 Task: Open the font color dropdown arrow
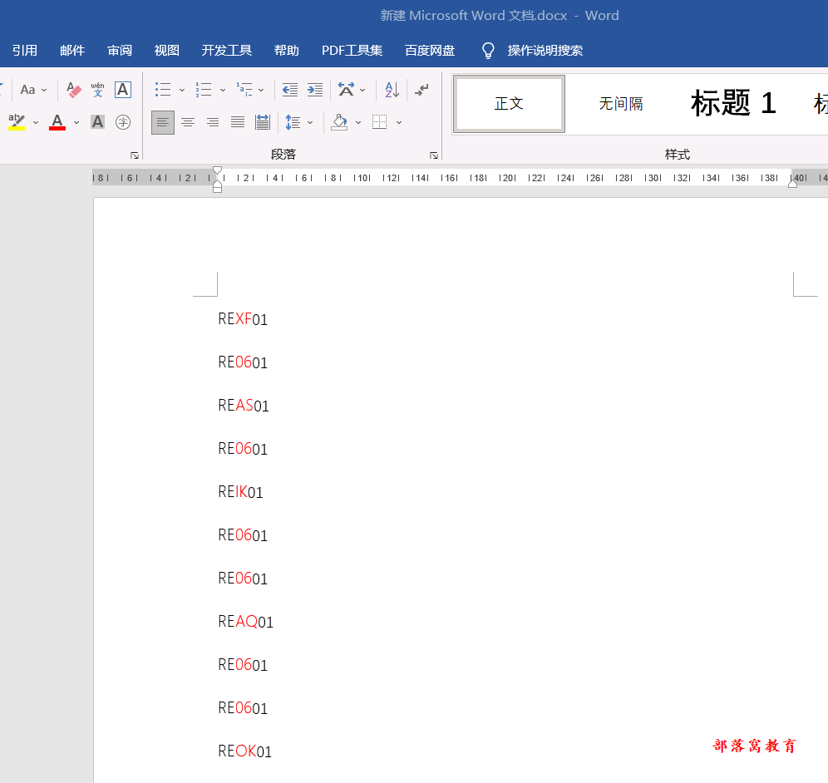click(76, 122)
